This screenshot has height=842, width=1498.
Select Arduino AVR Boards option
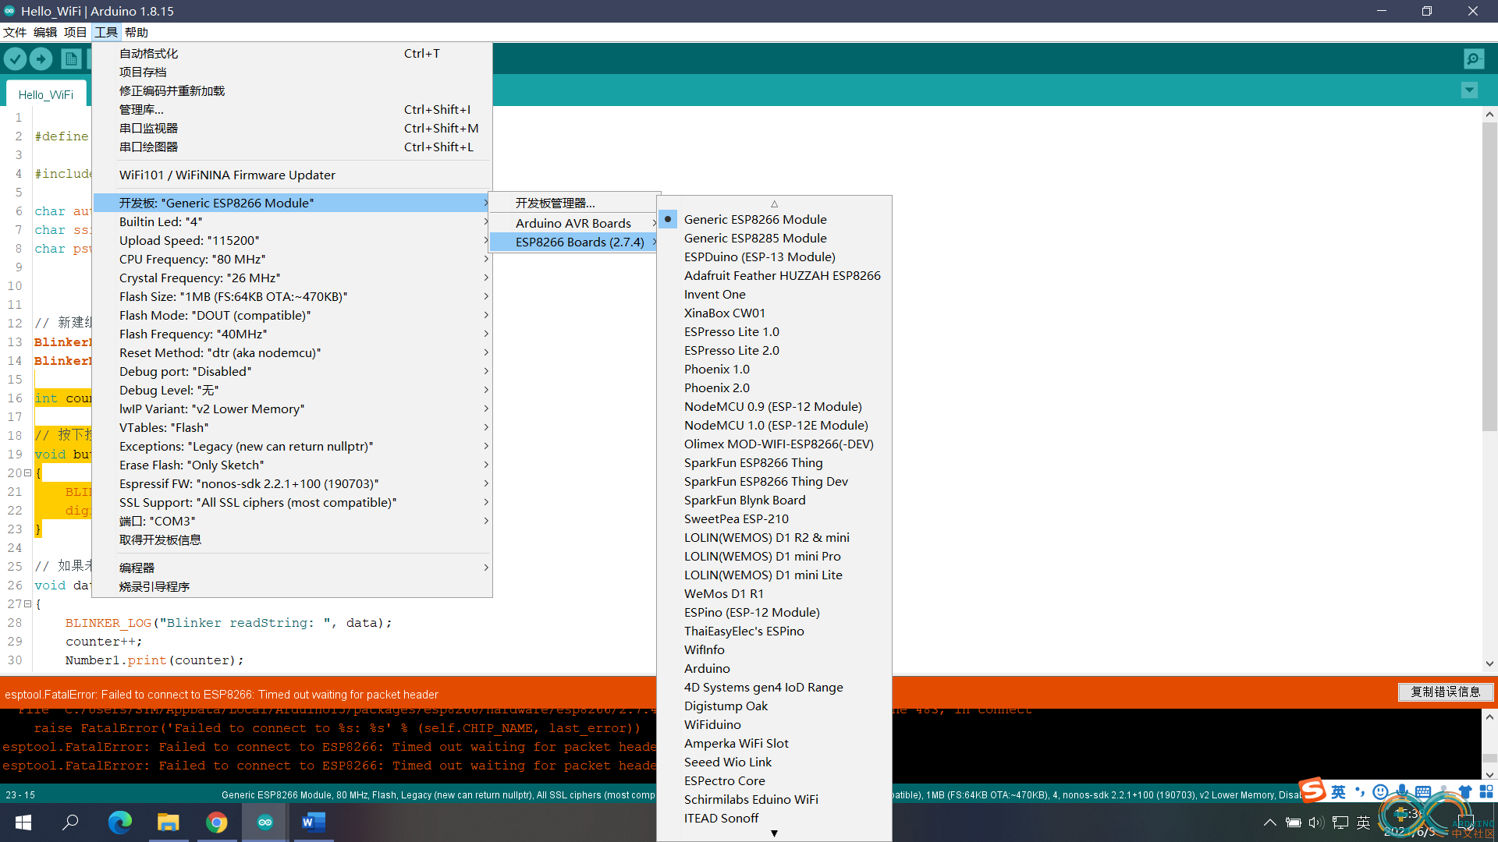point(573,222)
